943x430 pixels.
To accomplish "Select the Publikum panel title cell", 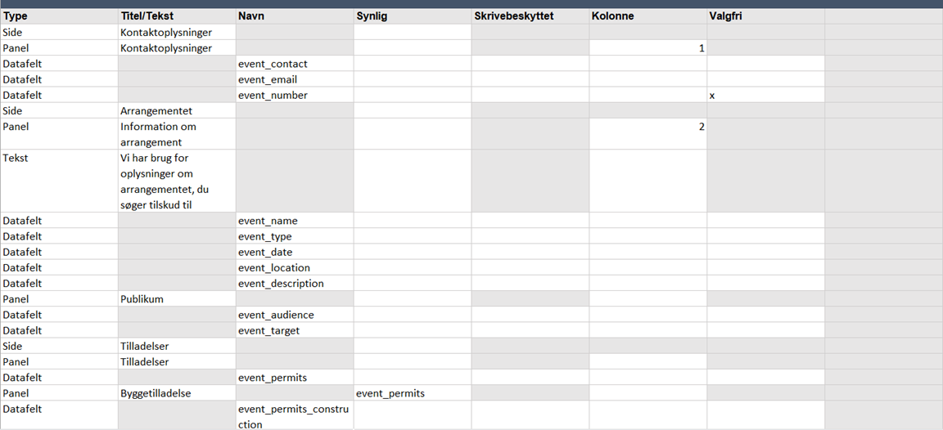I will 176,299.
